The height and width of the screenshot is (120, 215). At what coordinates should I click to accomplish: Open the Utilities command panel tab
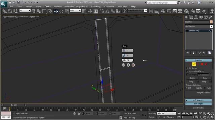tap(211, 17)
